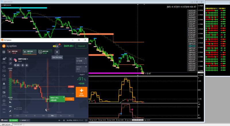Click the USDJPY pair button
The image size is (230, 126).
tap(192, 70)
